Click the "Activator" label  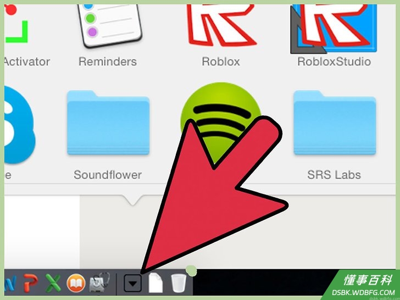[27, 62]
